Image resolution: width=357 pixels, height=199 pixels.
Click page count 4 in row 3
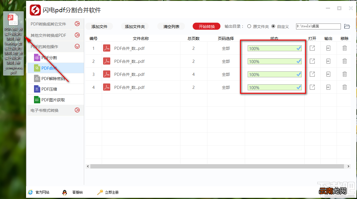(x=194, y=74)
